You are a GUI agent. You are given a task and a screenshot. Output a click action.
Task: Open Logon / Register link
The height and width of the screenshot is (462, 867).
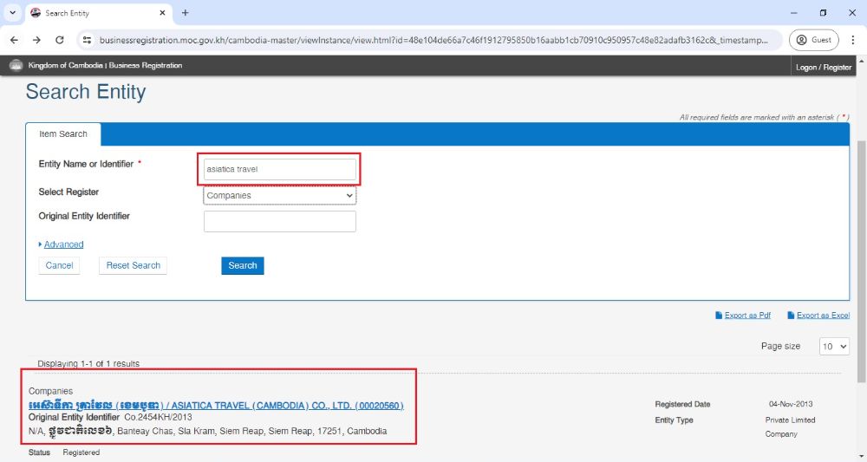click(824, 67)
